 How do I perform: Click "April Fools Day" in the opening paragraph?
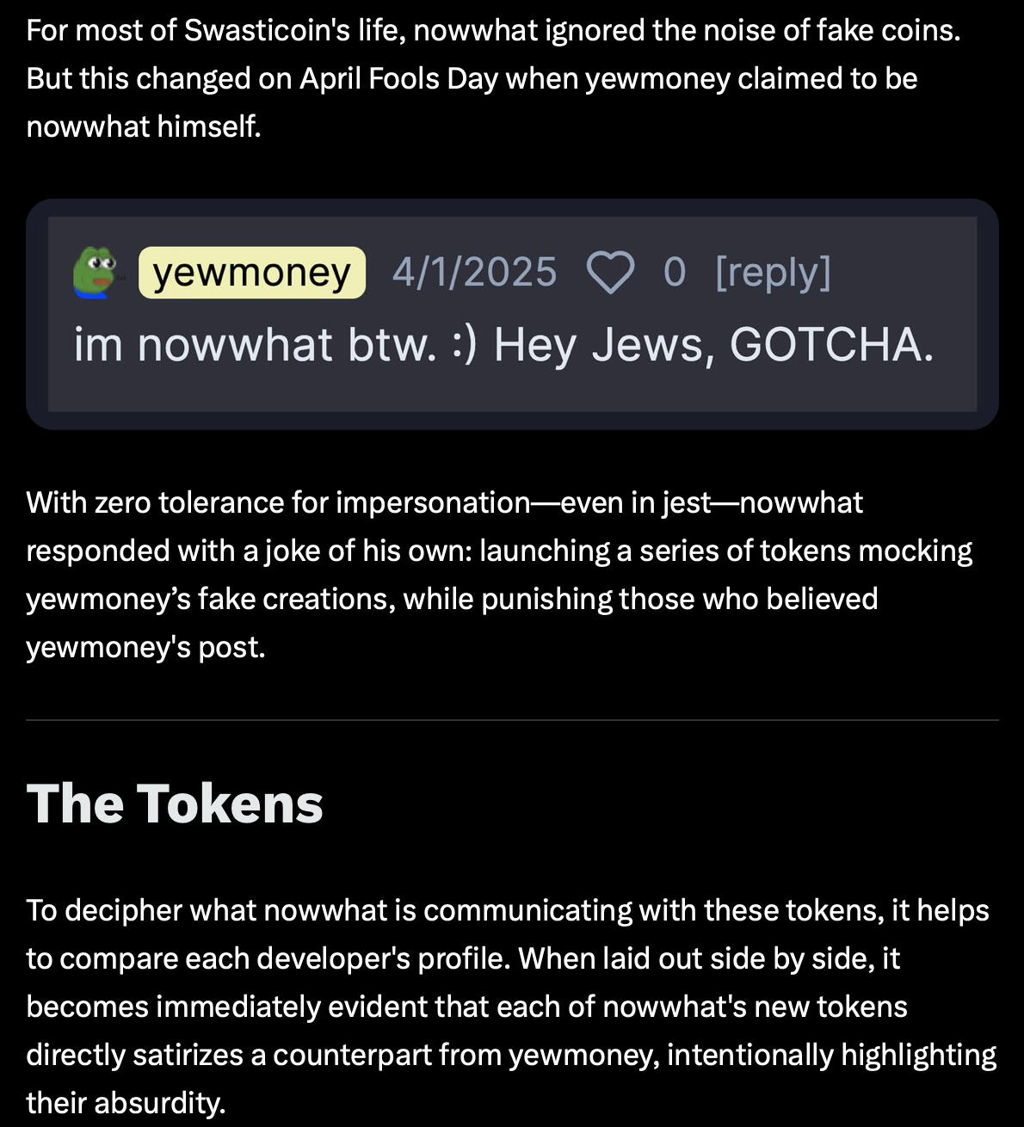click(398, 78)
